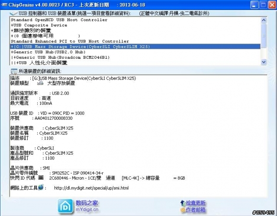Select Standard OpenHCD USB Host Controller row
Screen dimensions: 277x216
pyautogui.click(x=135, y=20)
